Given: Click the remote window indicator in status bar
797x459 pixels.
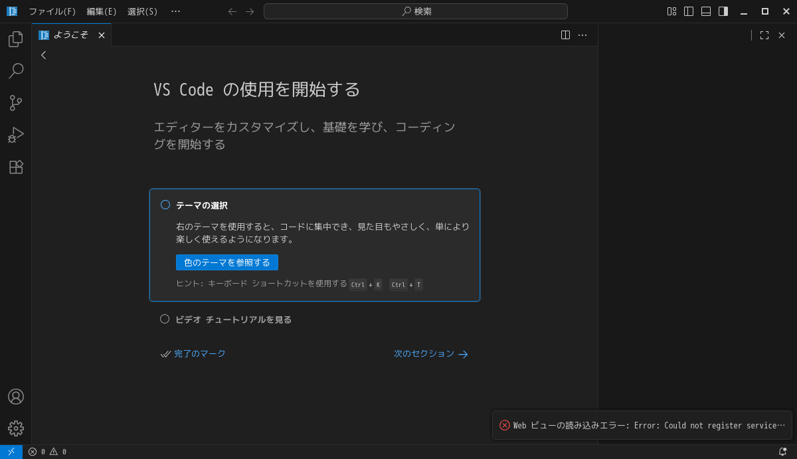Looking at the screenshot, I should [11, 452].
